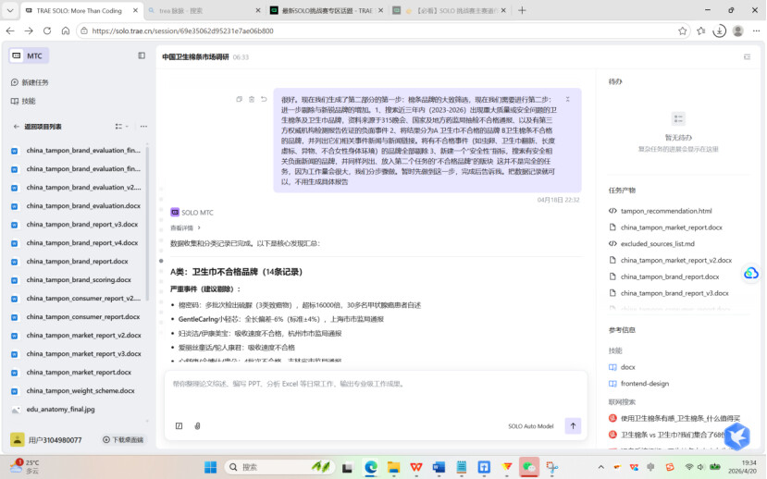Switch to the TRAE SOLO browser tab
Screen dimensions: 767x479
click(74, 10)
